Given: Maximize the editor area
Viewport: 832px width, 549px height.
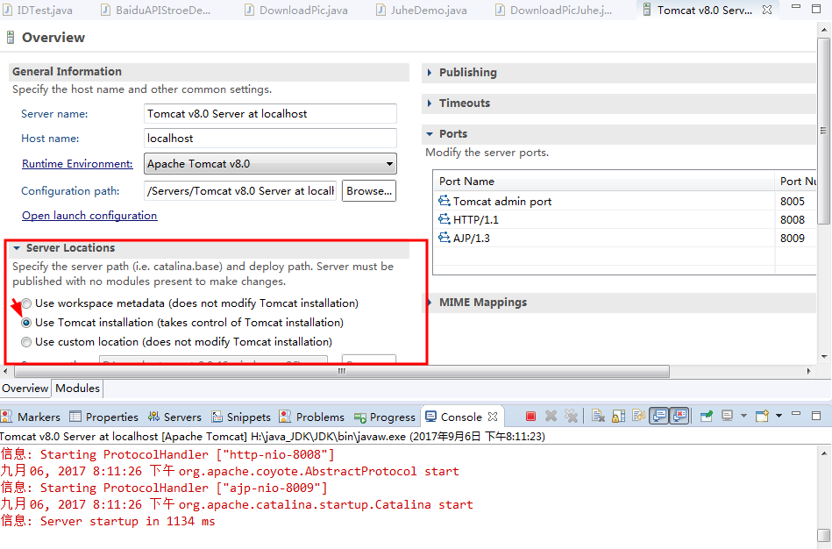Looking at the screenshot, I should [816, 9].
